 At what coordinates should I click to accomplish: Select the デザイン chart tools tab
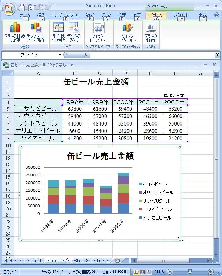pyautogui.click(x=156, y=15)
